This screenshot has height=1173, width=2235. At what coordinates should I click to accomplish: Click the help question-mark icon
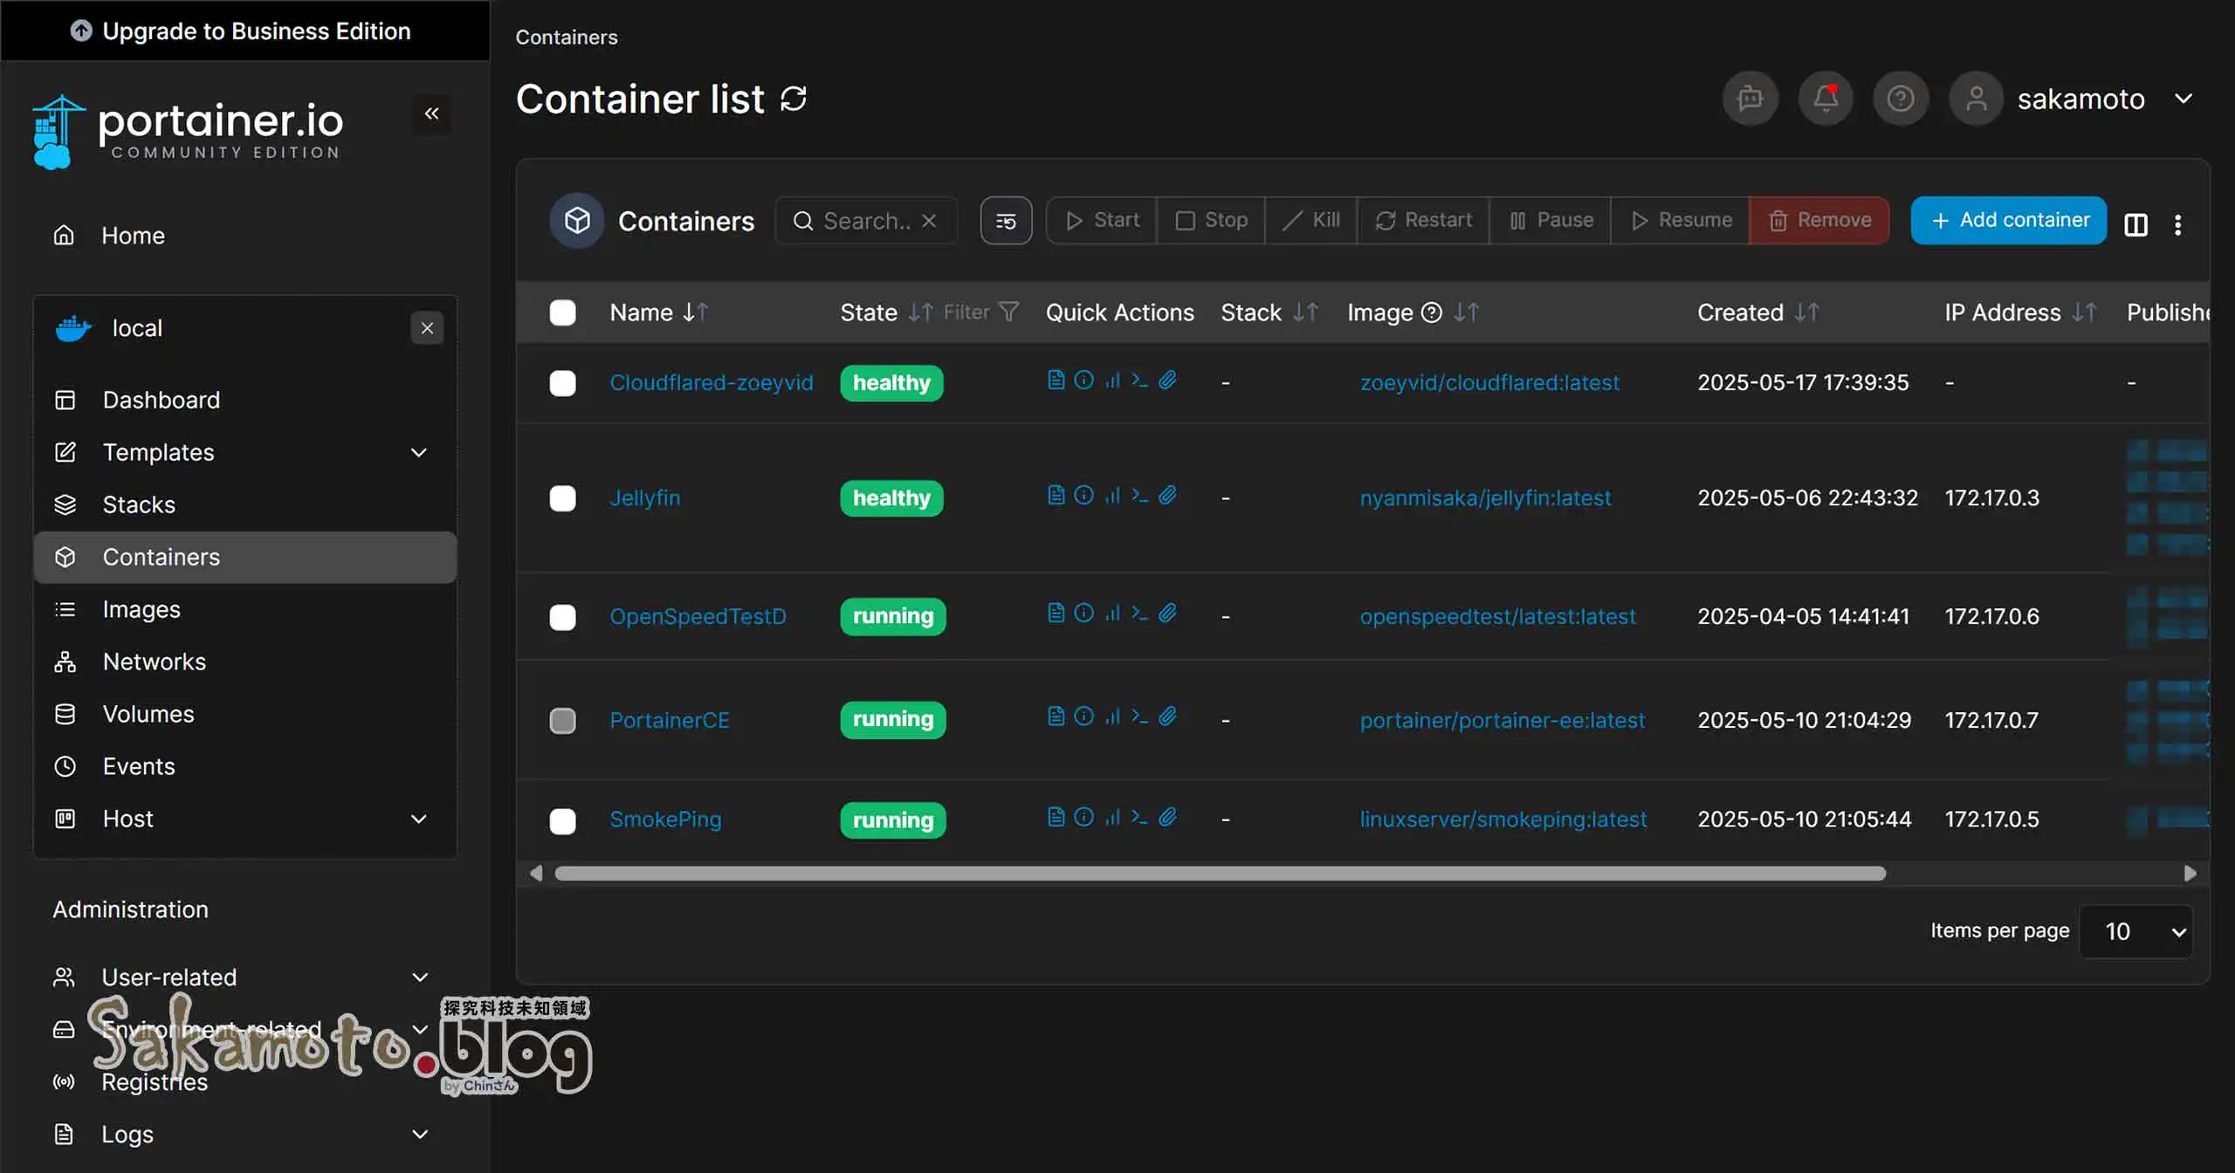1900,99
